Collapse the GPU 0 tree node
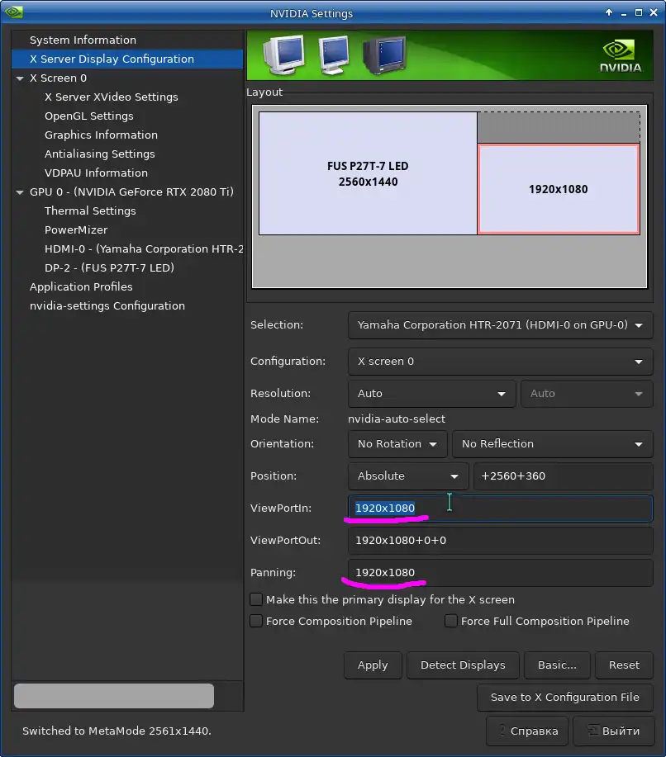The width and height of the screenshot is (666, 757). pyautogui.click(x=20, y=192)
